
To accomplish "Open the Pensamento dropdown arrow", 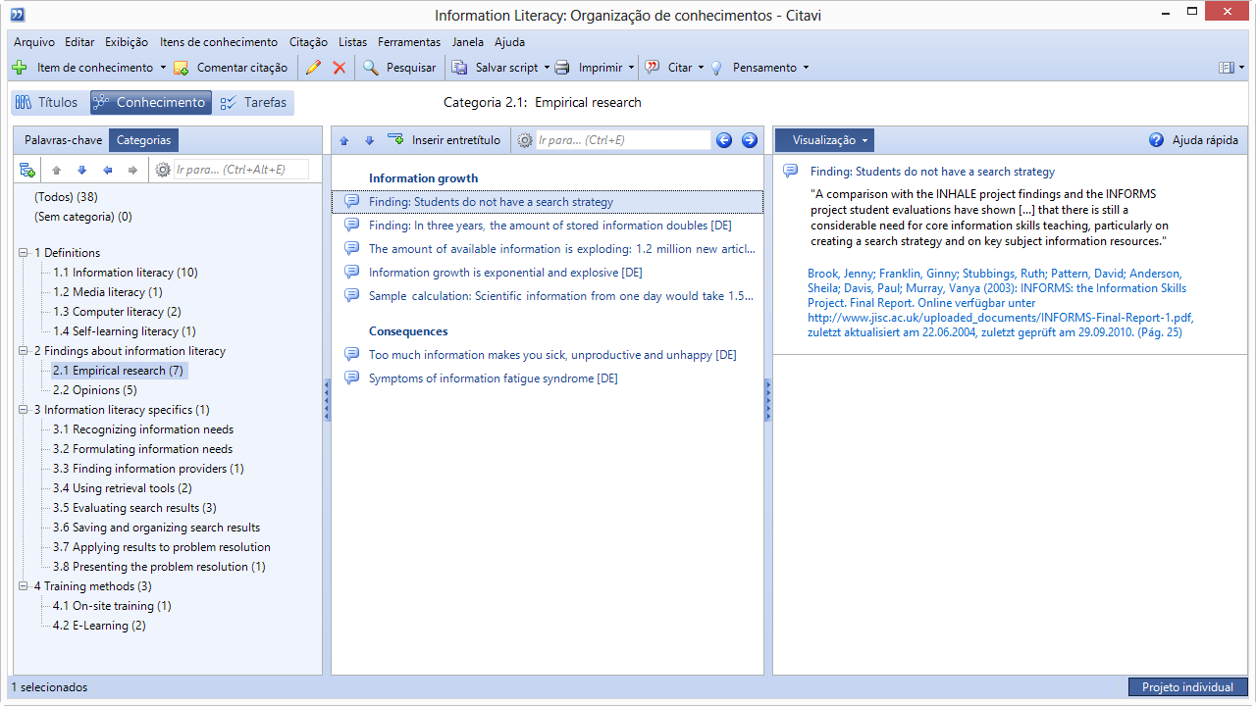I will click(x=806, y=68).
